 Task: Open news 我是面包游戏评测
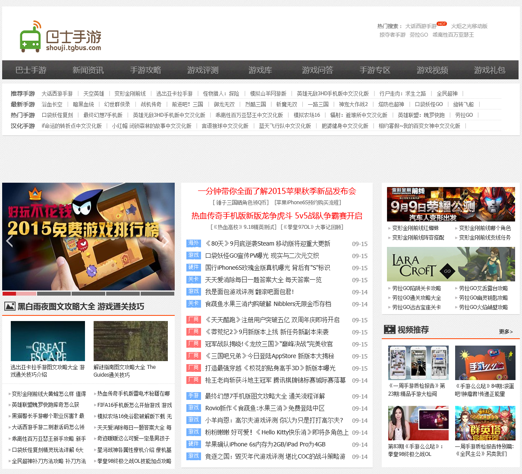click(x=249, y=292)
